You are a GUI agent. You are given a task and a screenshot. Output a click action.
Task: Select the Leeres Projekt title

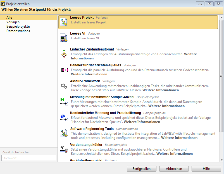[x=82, y=18]
